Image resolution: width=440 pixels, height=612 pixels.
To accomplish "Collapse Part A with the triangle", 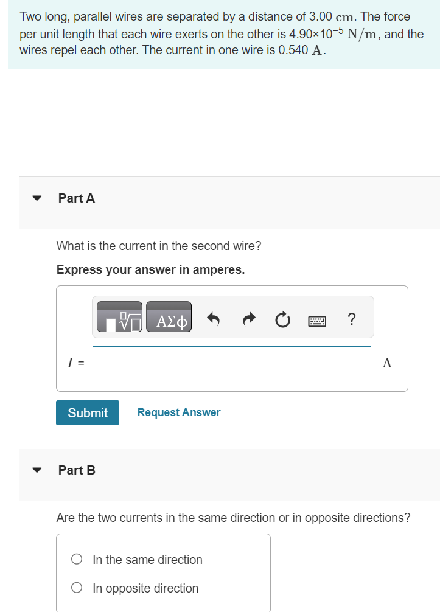I will click(x=37, y=198).
